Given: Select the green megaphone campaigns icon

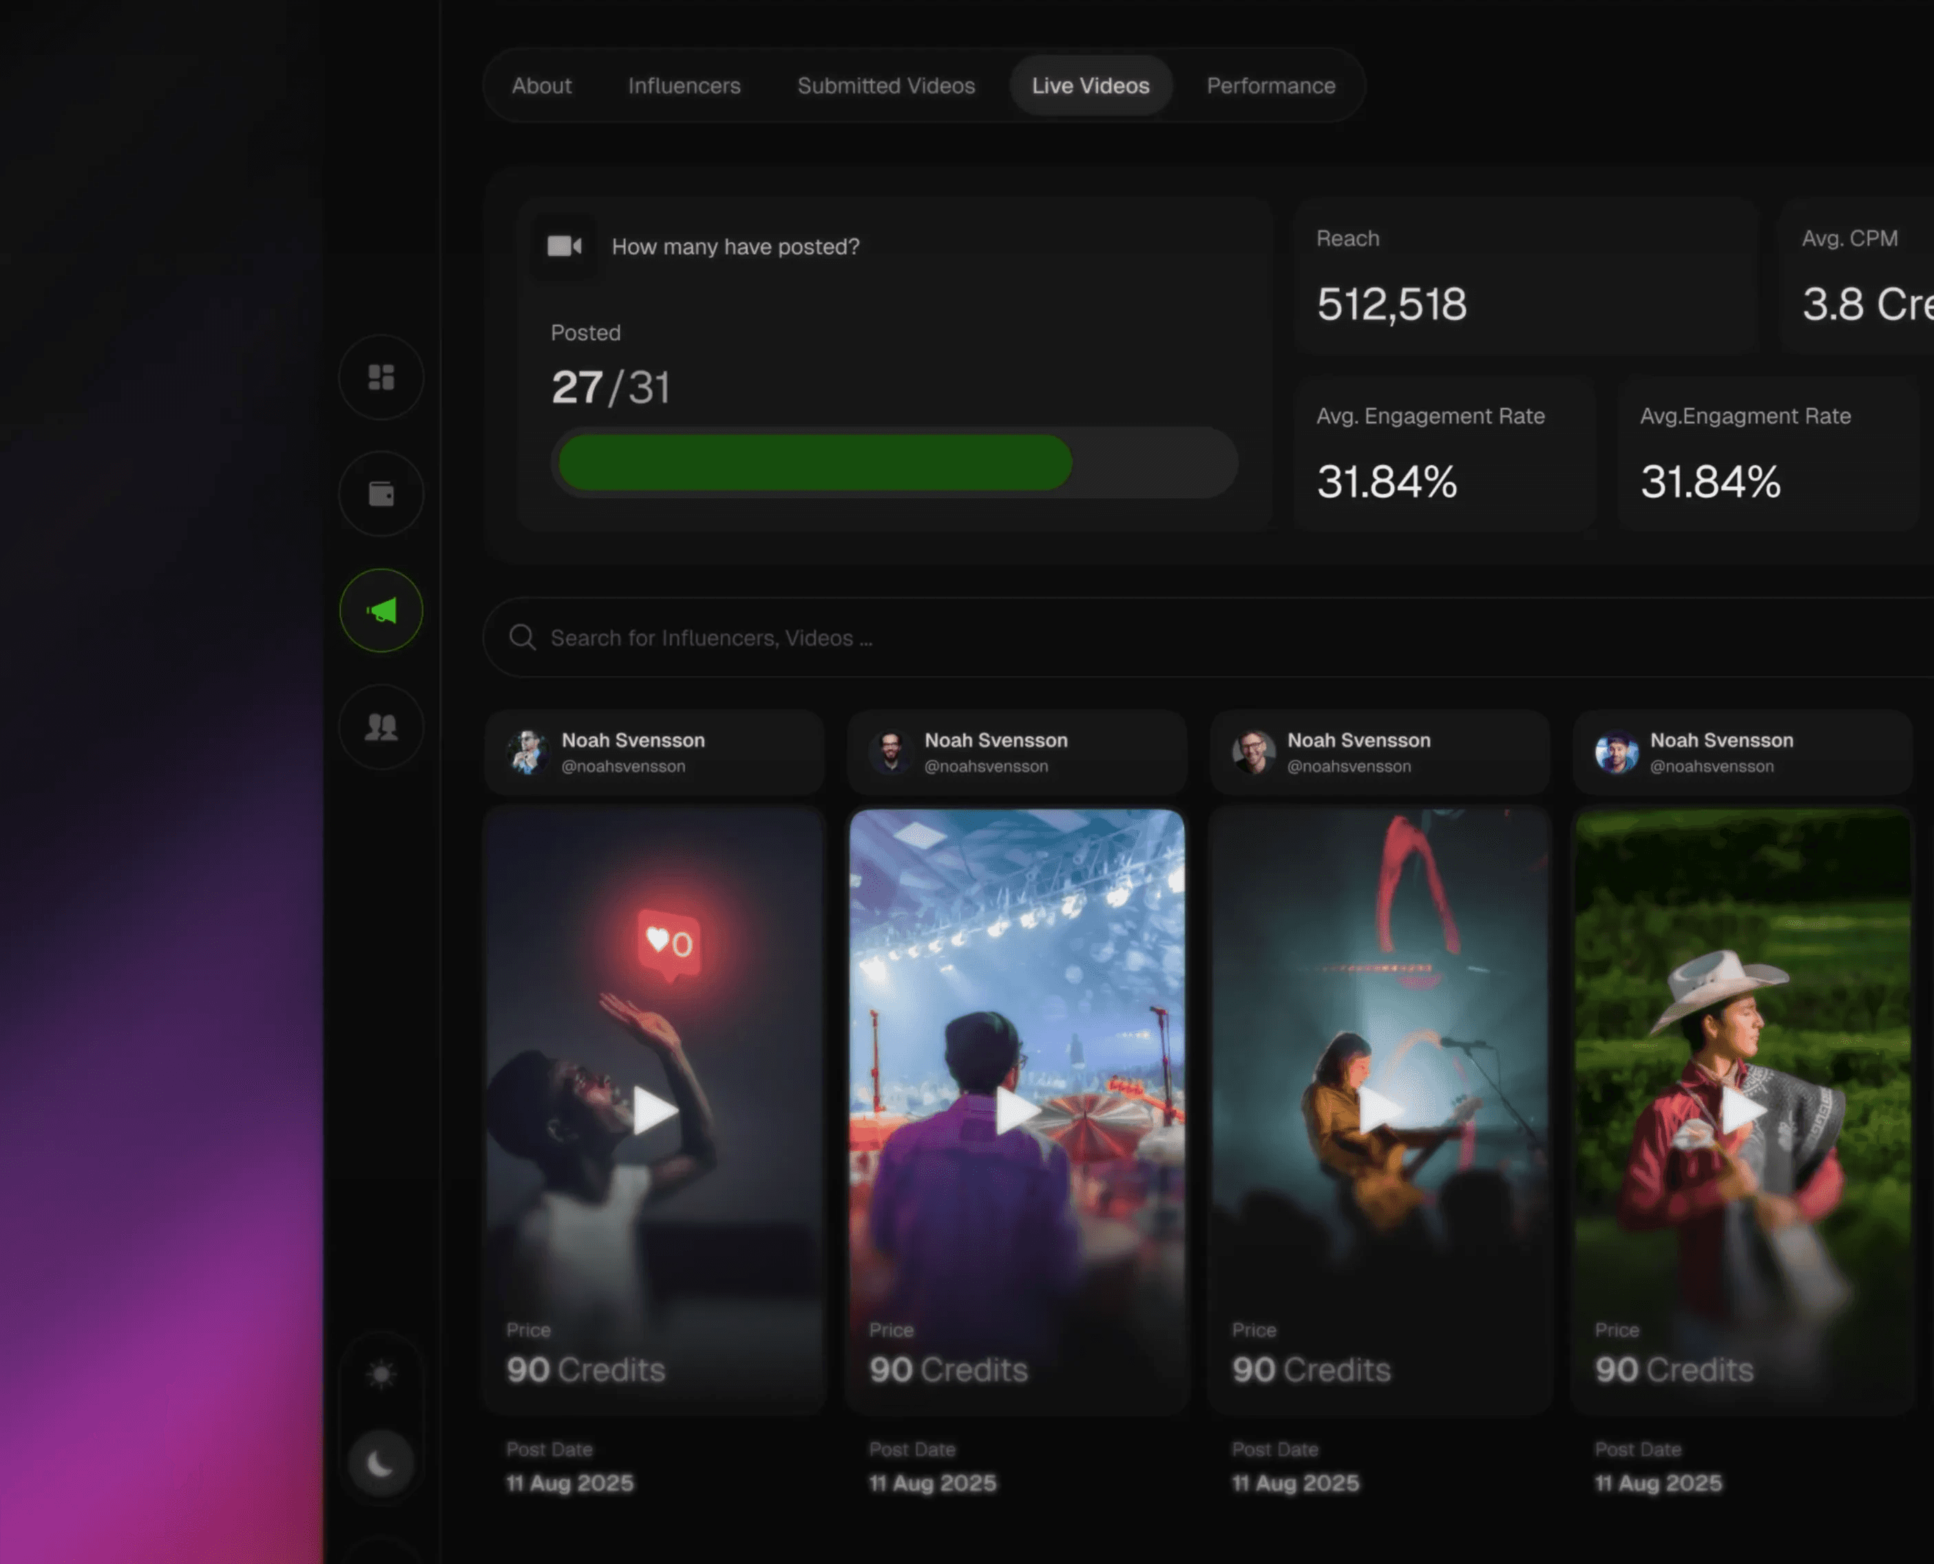Looking at the screenshot, I should [381, 611].
